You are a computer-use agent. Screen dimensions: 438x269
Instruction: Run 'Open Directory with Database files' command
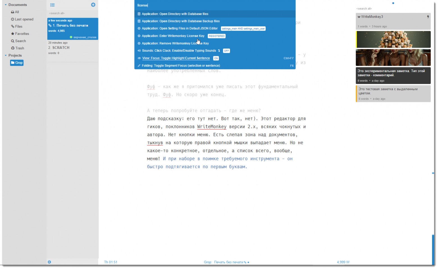pyautogui.click(x=215, y=14)
